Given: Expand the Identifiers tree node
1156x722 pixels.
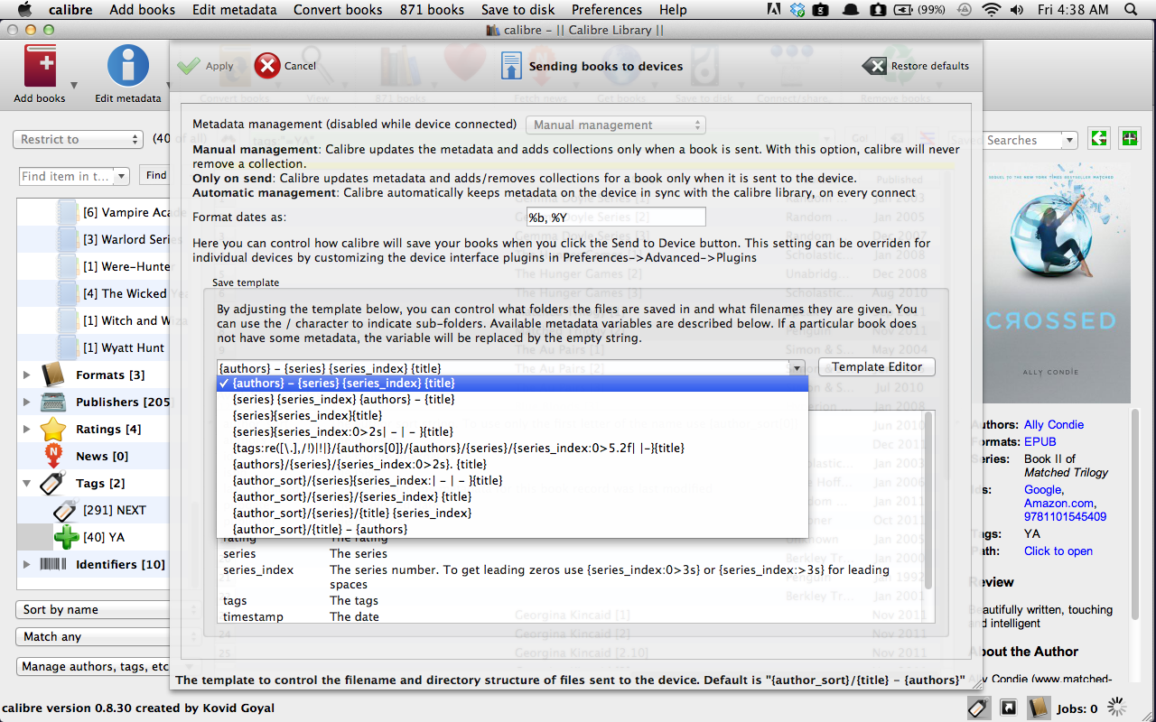Looking at the screenshot, I should click(27, 564).
